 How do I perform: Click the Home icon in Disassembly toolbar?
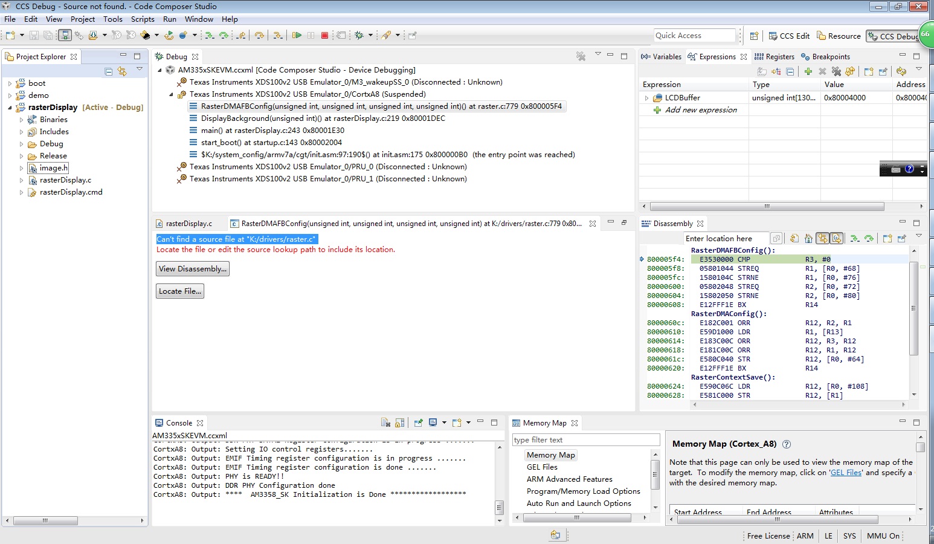coord(808,239)
